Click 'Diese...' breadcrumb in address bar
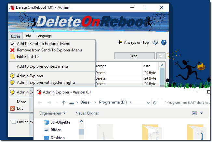212x142 pixels. coord(86,102)
